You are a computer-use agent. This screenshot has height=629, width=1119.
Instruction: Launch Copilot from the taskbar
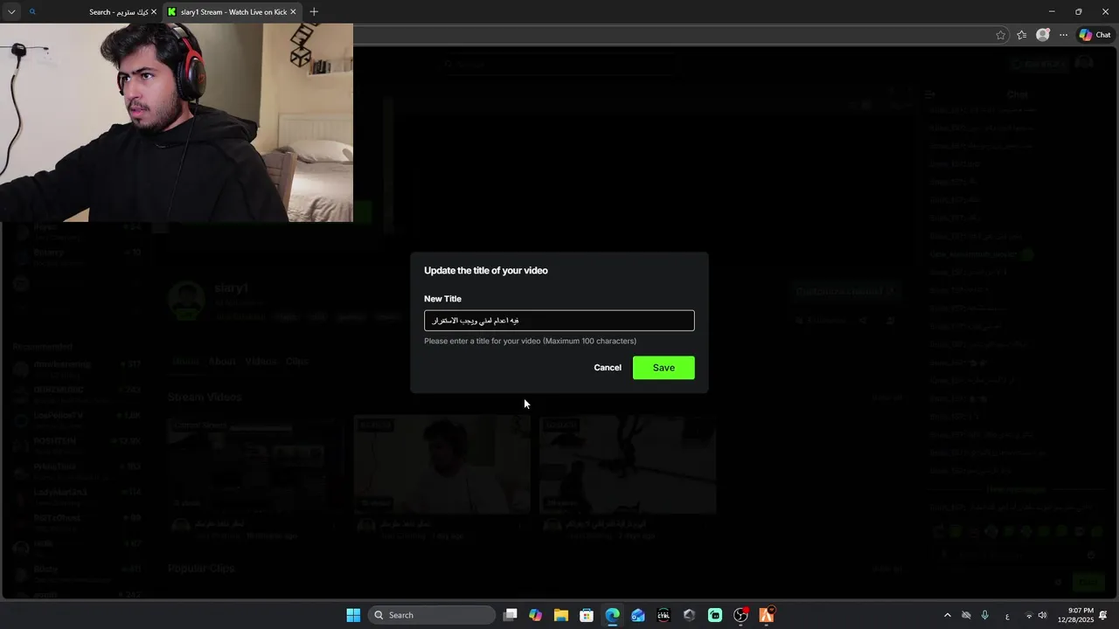click(x=536, y=615)
